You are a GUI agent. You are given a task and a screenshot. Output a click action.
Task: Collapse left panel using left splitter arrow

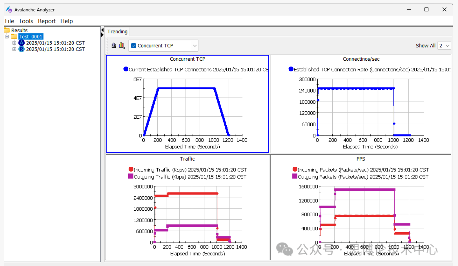point(102,30)
